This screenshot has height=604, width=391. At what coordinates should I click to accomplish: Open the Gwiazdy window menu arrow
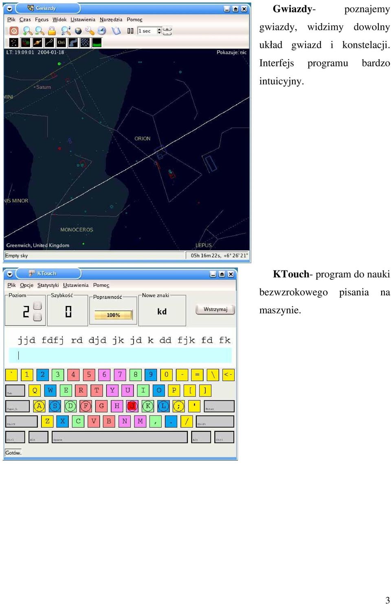[x=9, y=9]
